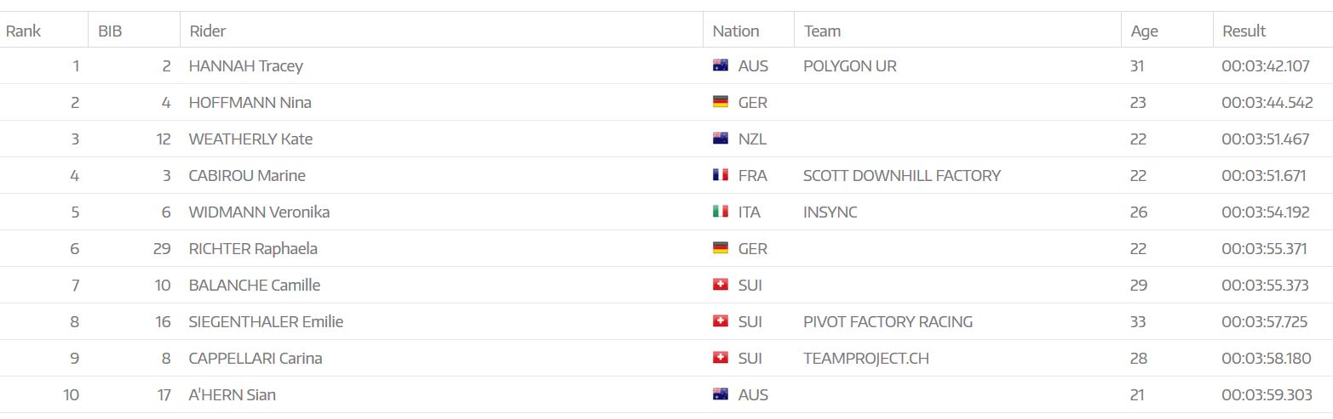Click the Swiss flag for CAPPELLARI Carina
The height and width of the screenshot is (419, 1333).
click(x=720, y=358)
